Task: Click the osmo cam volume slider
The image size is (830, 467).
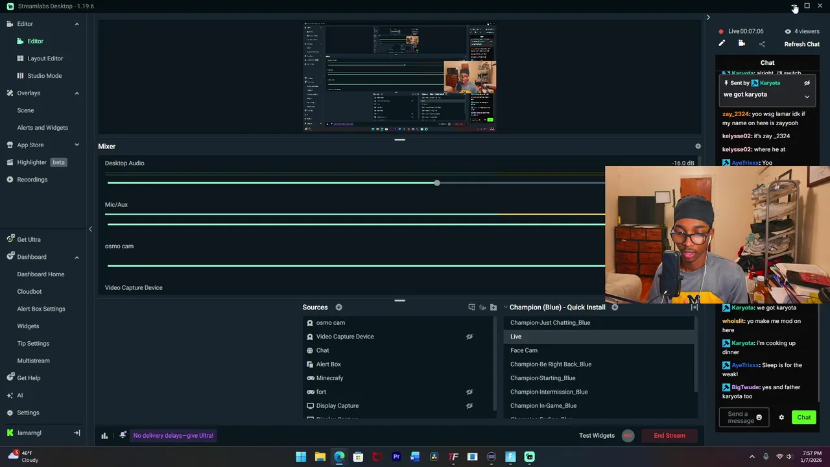Action: pyautogui.click(x=356, y=266)
